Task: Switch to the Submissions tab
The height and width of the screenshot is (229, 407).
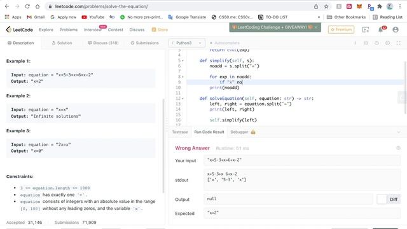Action: point(144,43)
